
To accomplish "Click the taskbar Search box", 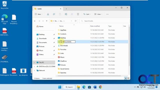I will 69,87.
